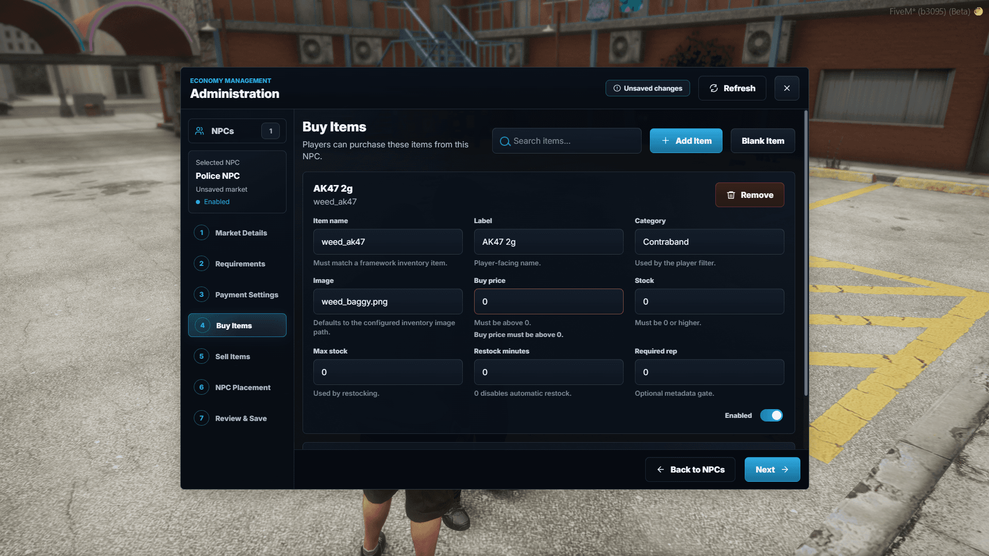Click the Buy price input field
Screen dimensions: 989x556
pos(548,301)
